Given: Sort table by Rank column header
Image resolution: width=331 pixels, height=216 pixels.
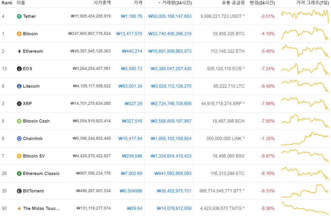Looking at the screenshot, I should tap(7, 3).
